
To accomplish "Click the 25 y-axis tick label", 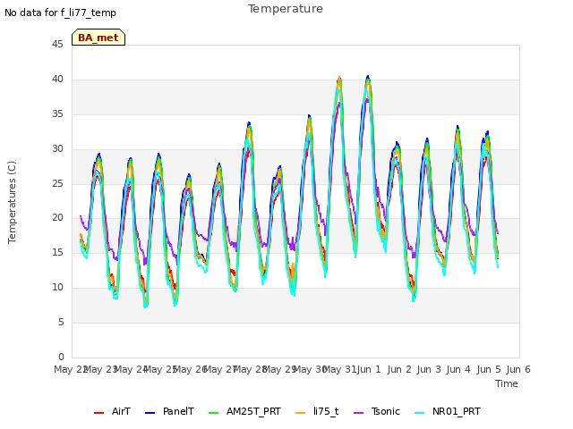I will (57, 183).
